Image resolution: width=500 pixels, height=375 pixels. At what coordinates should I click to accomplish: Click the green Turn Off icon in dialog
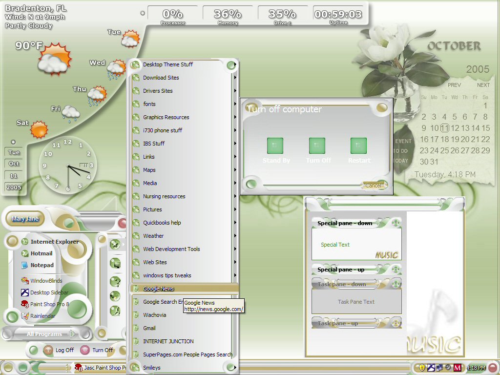[x=317, y=146]
